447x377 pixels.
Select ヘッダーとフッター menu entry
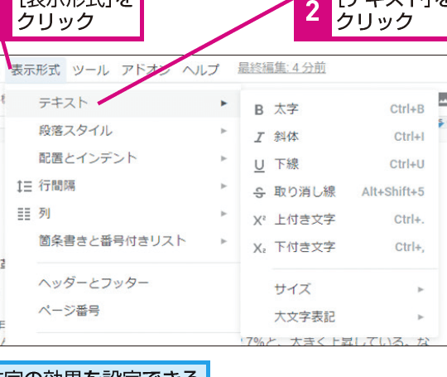123,283
